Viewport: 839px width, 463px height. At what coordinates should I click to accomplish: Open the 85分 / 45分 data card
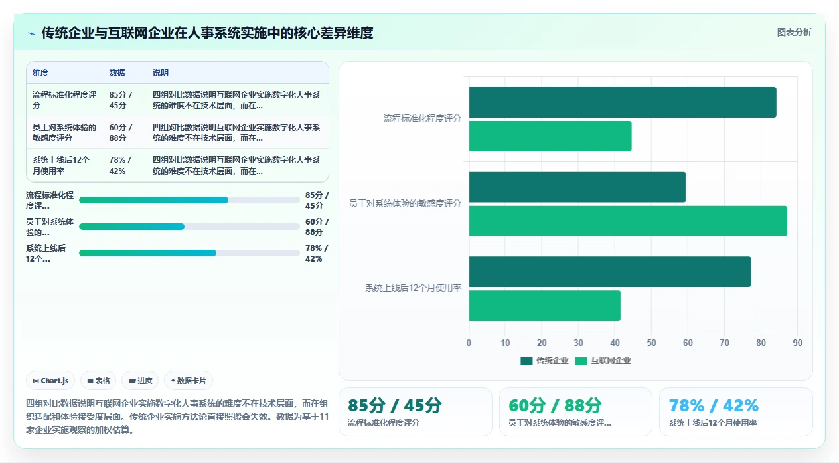[416, 412]
